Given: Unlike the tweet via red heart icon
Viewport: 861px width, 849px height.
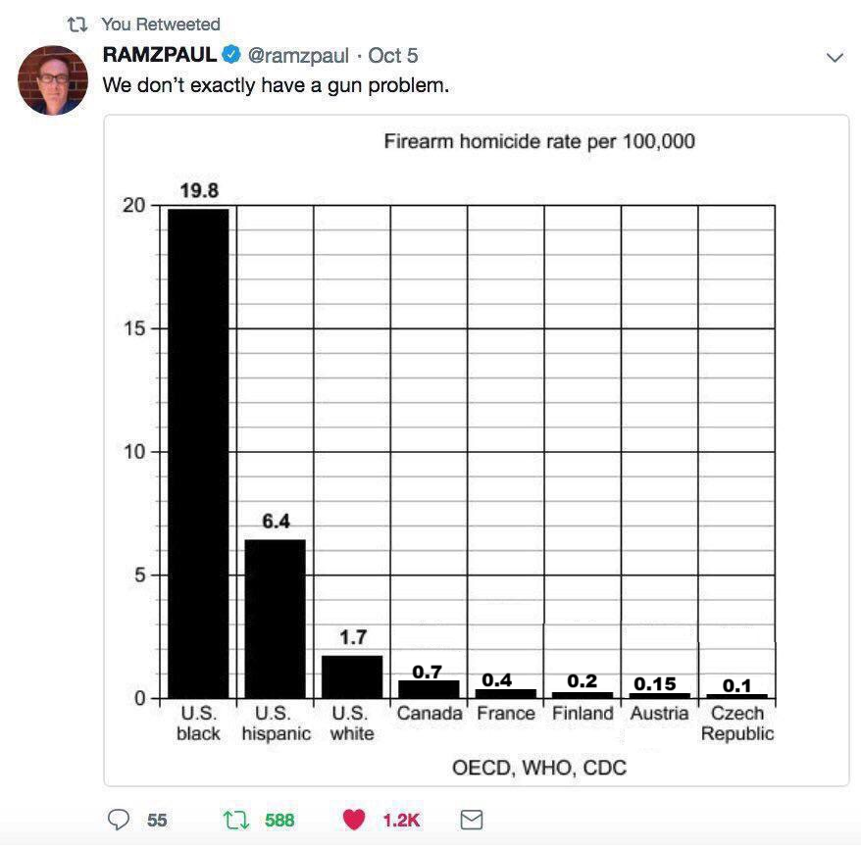Looking at the screenshot, I should tap(354, 820).
